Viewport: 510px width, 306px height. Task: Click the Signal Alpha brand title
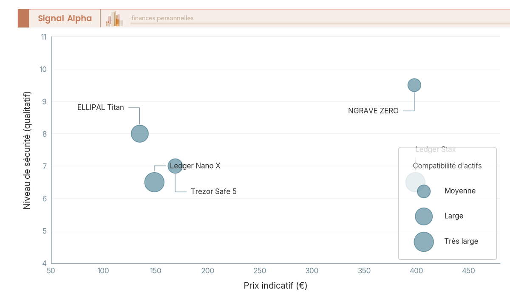[65, 18]
